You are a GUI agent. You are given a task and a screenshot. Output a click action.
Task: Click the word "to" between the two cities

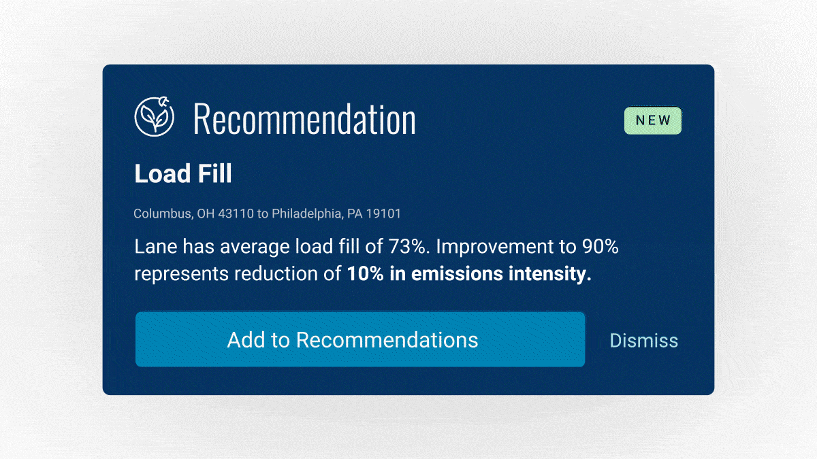tap(263, 214)
